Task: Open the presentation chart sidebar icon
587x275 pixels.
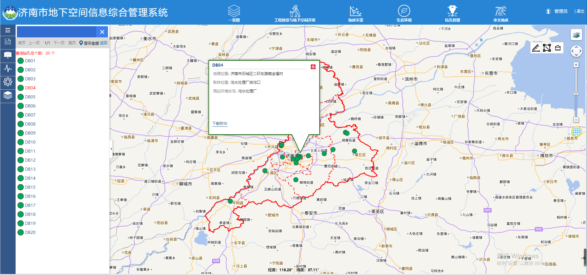Action: coord(8,55)
